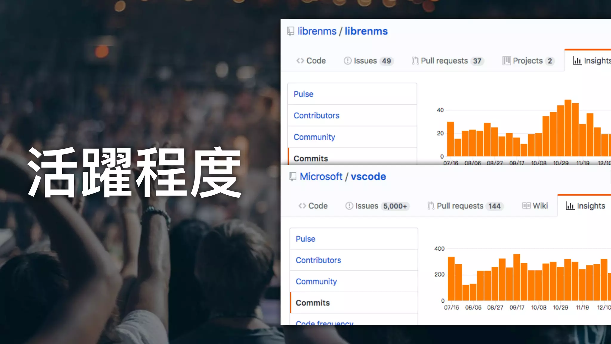Click the repo book icon beside librenms
The height and width of the screenshot is (344, 611).
coord(291,31)
